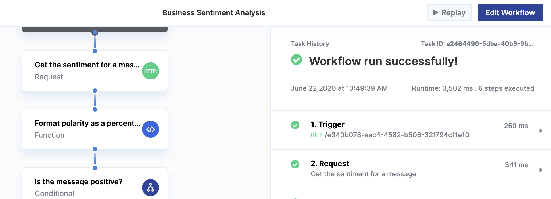Open the 1. Trigger history entry
551x199 pixels.
[327, 124]
